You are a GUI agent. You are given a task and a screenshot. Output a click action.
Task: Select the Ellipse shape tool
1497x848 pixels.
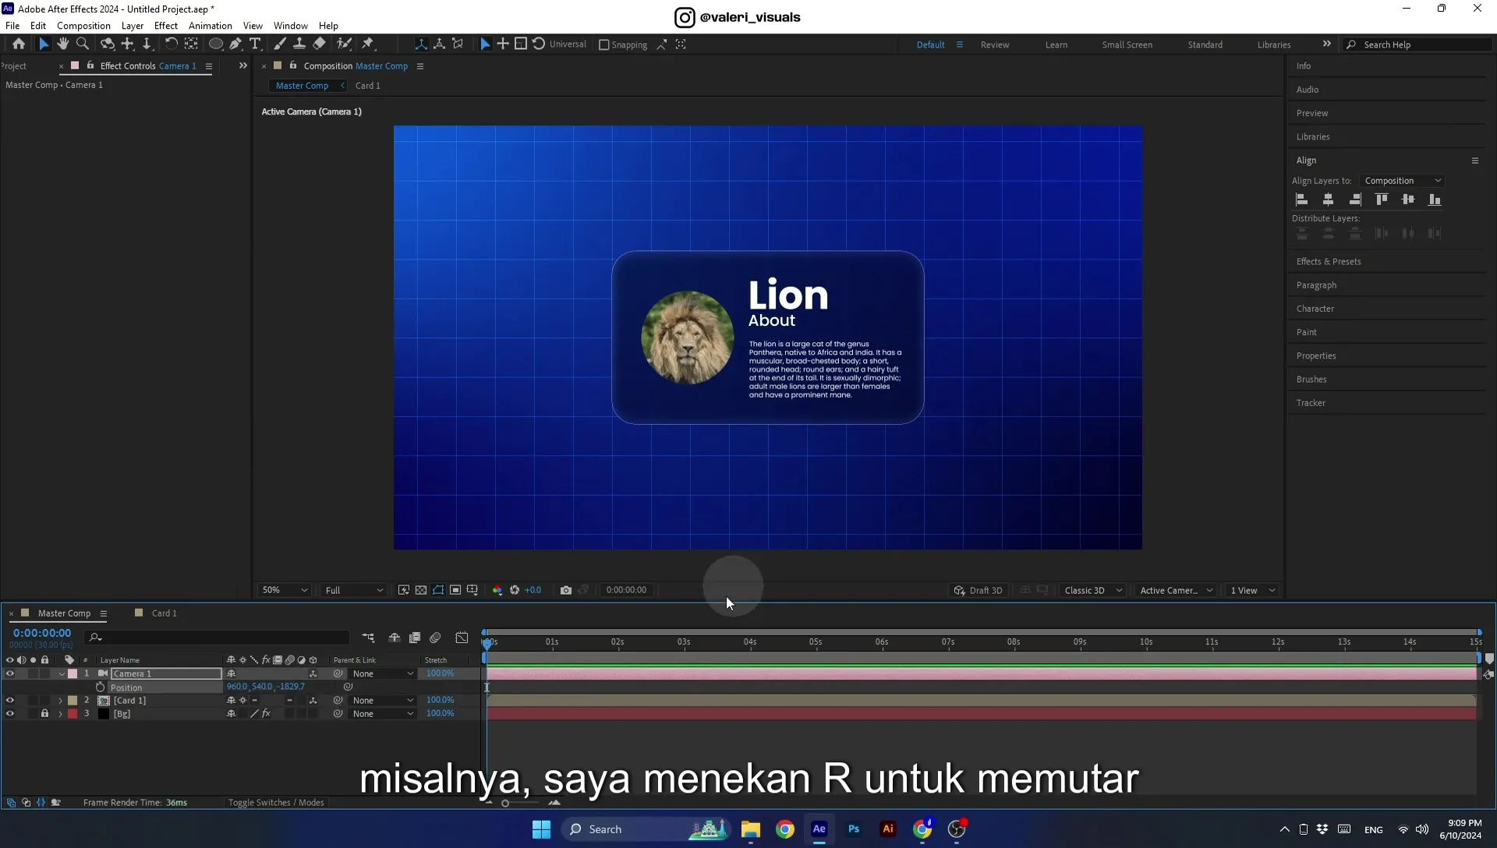(216, 44)
